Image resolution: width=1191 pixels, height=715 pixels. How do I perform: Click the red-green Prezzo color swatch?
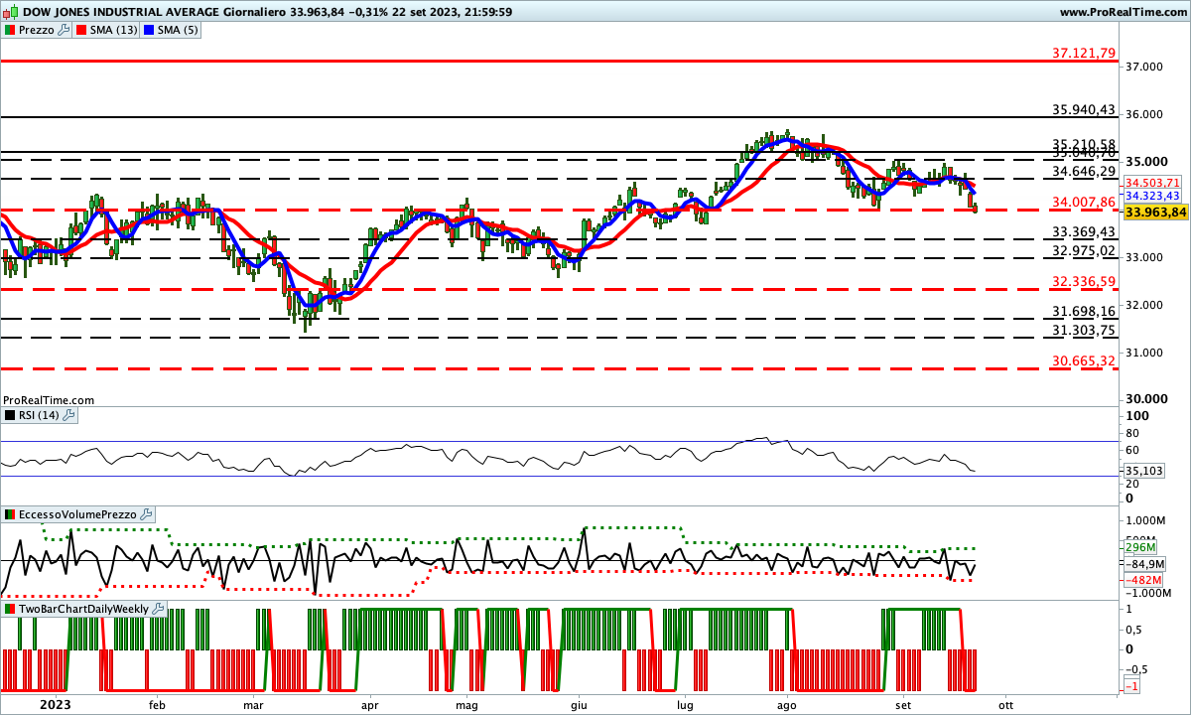tap(10, 31)
